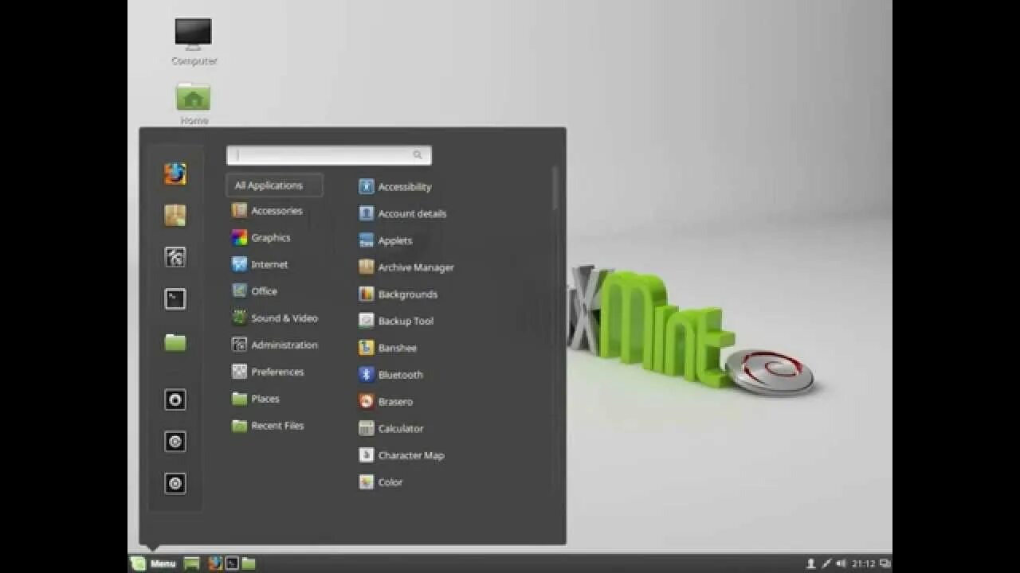Open Account details
Image resolution: width=1020 pixels, height=573 pixels.
[x=402, y=213]
